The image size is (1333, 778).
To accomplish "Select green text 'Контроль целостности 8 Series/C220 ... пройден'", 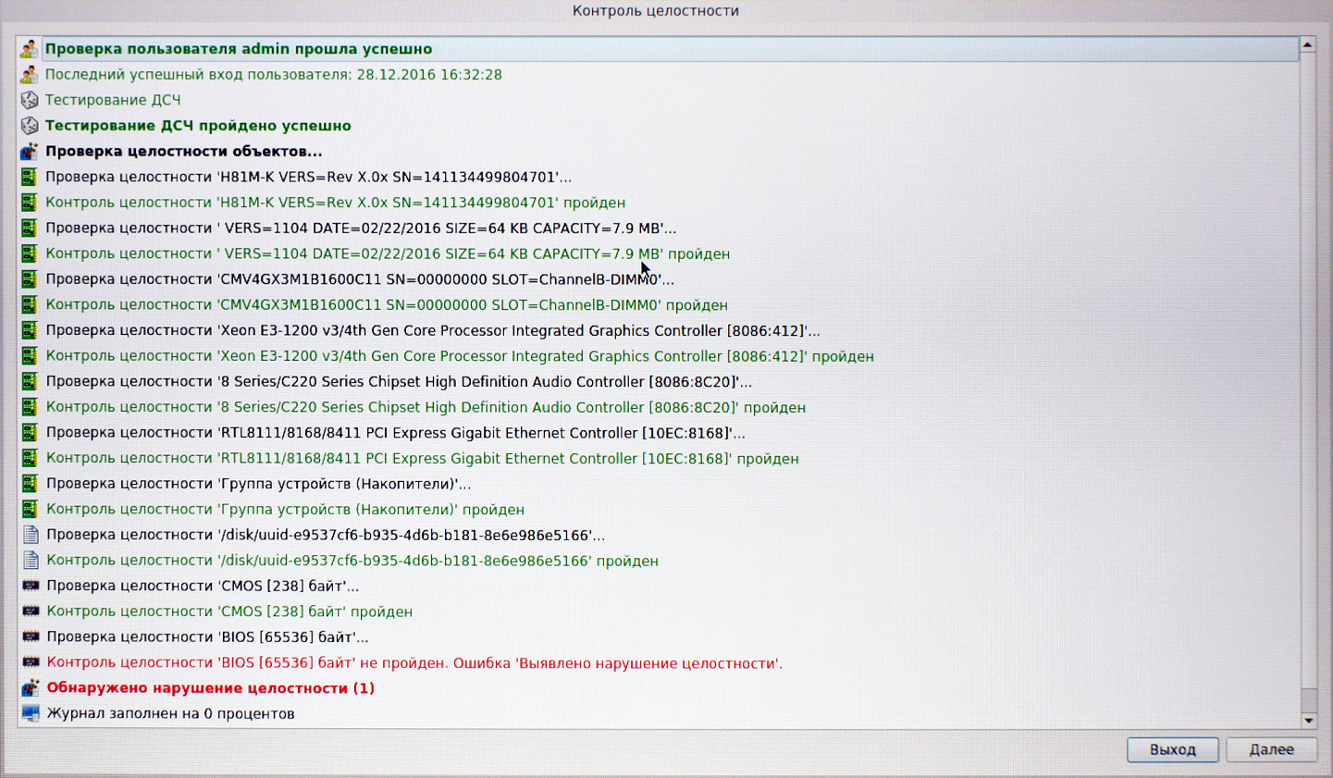I will pyautogui.click(x=426, y=408).
